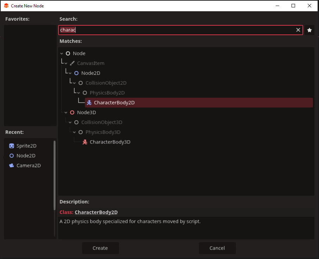Collapse the PhysicsBody2D branch
This screenshot has height=259, width=319.
[x=79, y=93]
